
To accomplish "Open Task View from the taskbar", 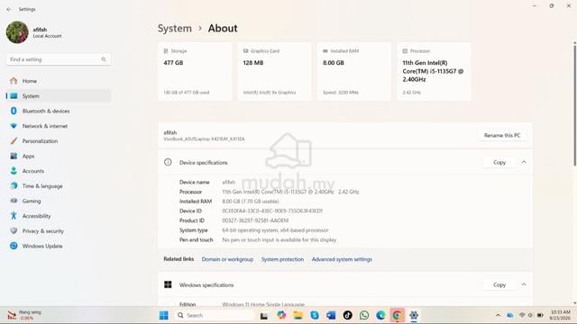I will [x=264, y=316].
